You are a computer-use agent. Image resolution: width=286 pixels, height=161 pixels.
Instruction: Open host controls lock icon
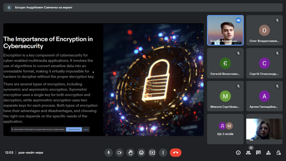pos(278,153)
